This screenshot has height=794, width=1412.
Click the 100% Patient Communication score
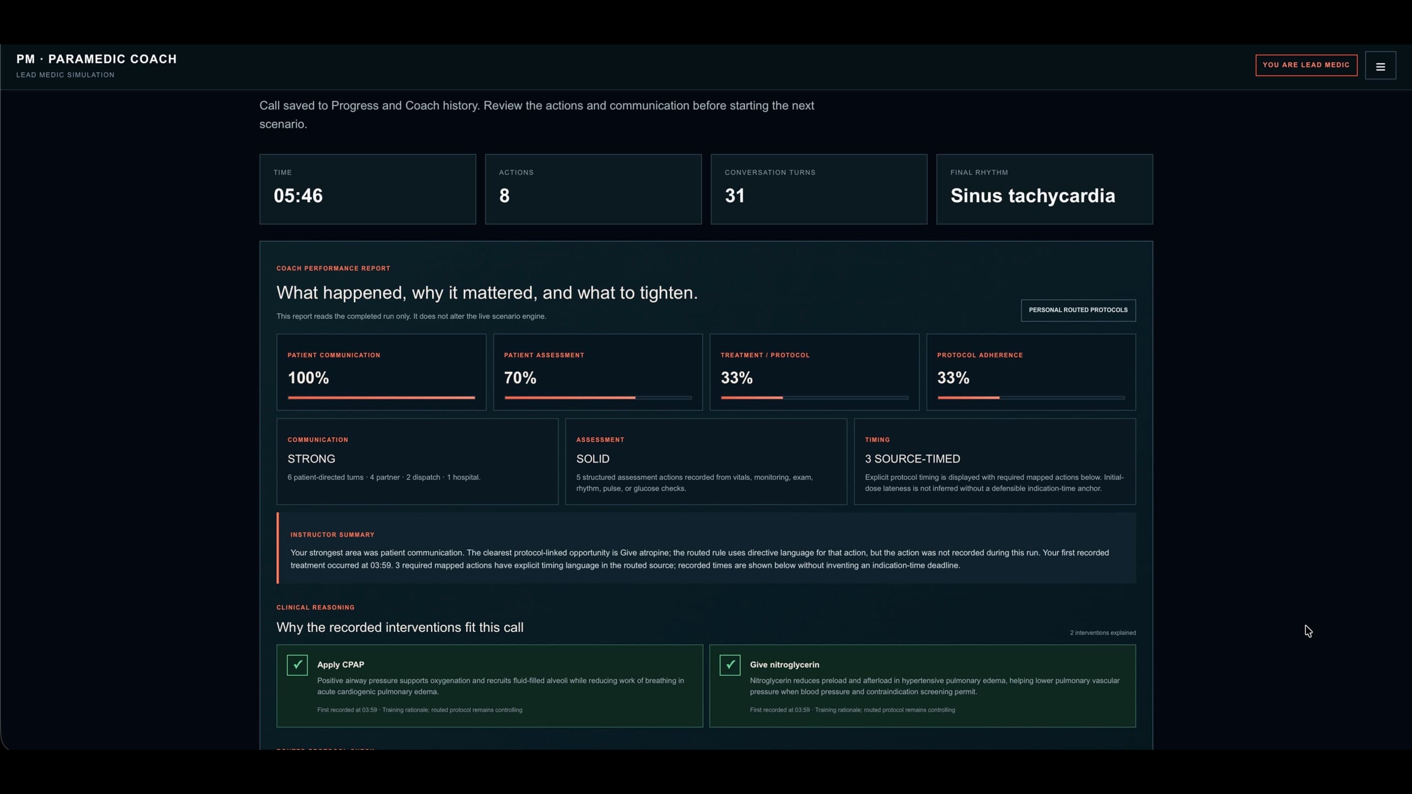coord(308,378)
